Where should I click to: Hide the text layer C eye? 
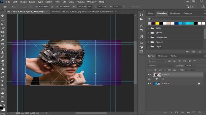pos(149,79)
